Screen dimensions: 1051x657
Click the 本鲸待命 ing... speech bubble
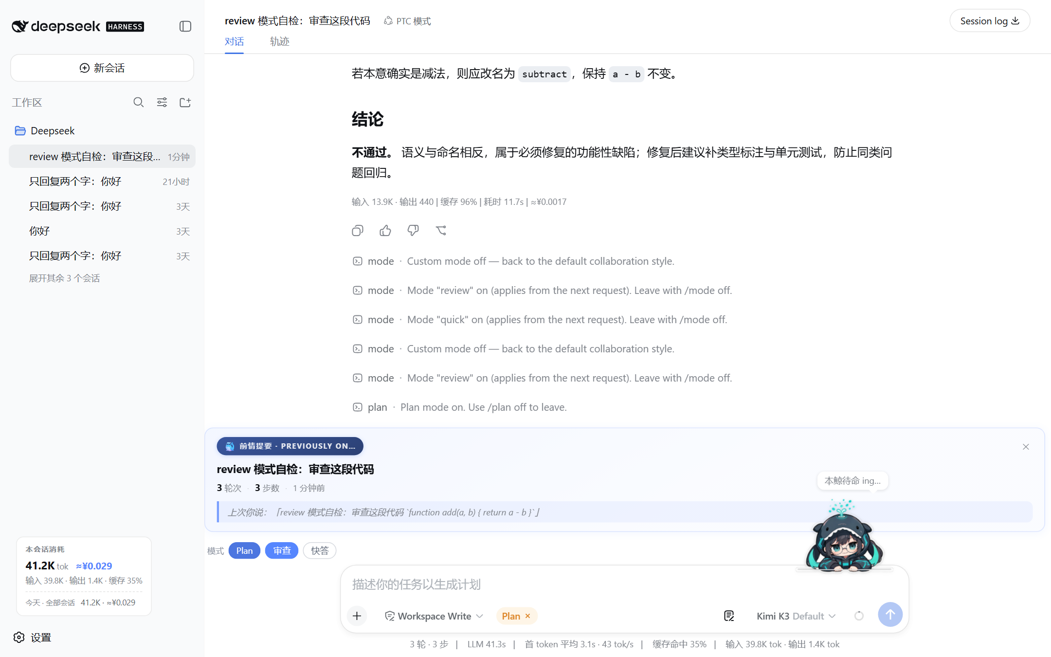pos(852,481)
